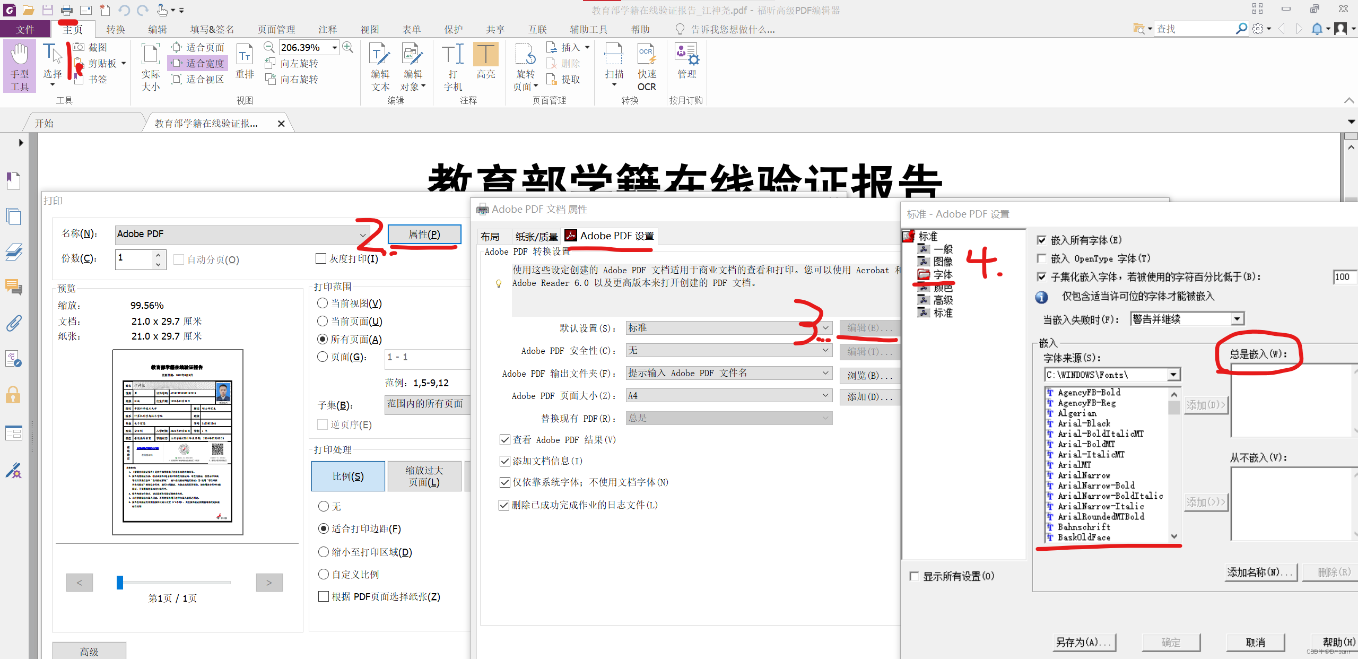The image size is (1358, 659).
Task: Click the print icon in quick access toolbar
Action: click(x=66, y=10)
